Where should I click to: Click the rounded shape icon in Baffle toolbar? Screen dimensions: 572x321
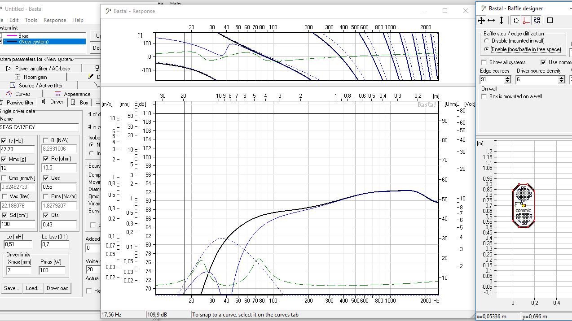click(x=516, y=20)
